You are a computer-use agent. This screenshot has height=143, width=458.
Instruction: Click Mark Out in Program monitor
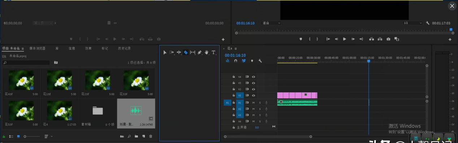(x=317, y=39)
